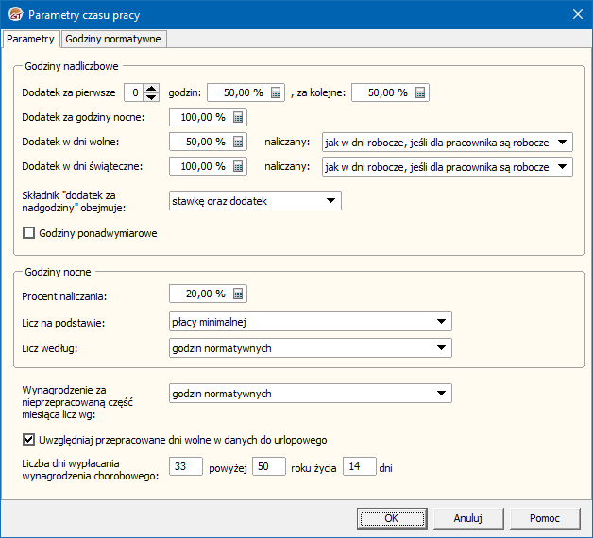Click calculator icon for 'Procent naliczania'

tap(238, 294)
